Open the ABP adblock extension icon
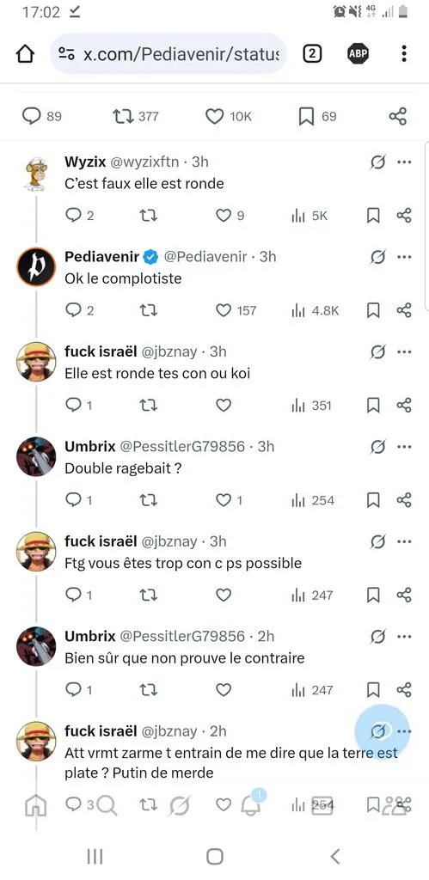The image size is (429, 880). pyautogui.click(x=358, y=54)
